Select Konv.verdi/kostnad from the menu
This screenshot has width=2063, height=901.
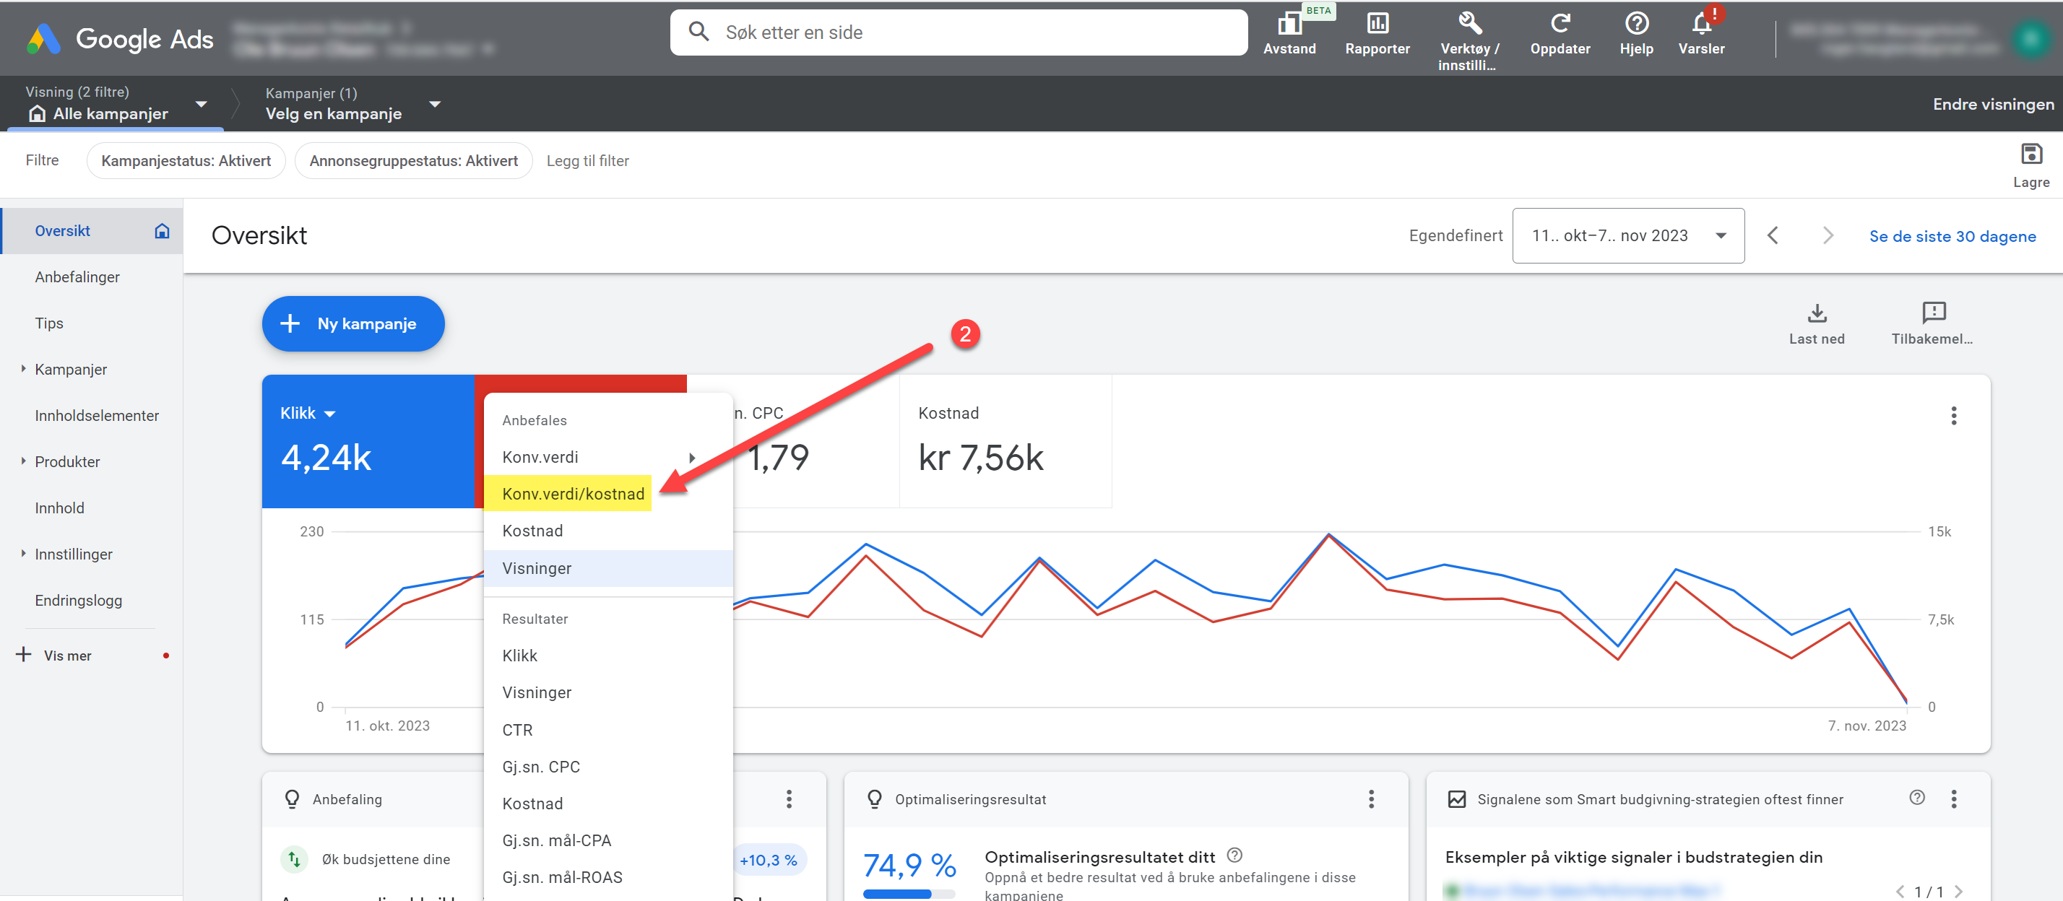click(x=573, y=494)
